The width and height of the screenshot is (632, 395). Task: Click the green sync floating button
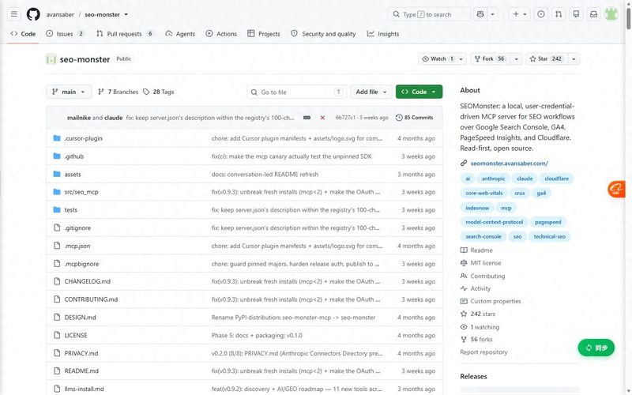coord(596,348)
